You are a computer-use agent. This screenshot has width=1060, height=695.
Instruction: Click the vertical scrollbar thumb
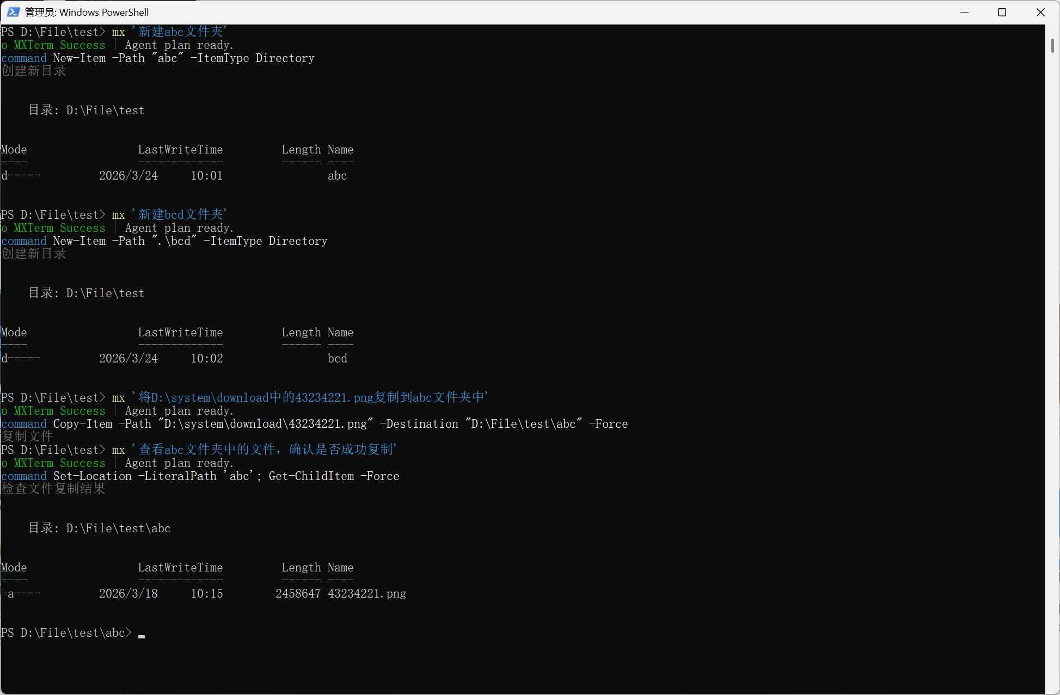pyautogui.click(x=1052, y=46)
